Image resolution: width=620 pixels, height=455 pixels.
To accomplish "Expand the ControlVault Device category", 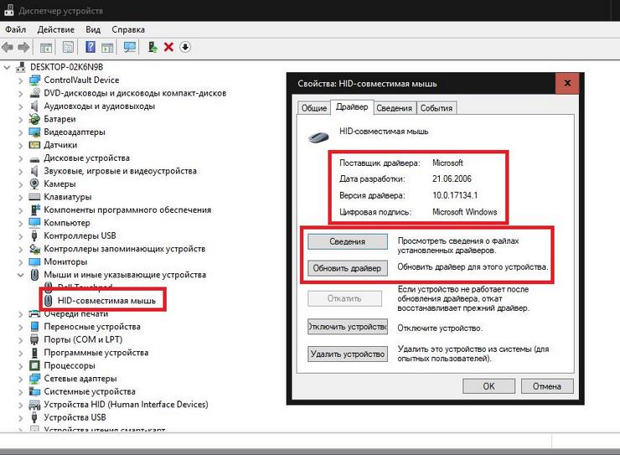I will (x=21, y=80).
